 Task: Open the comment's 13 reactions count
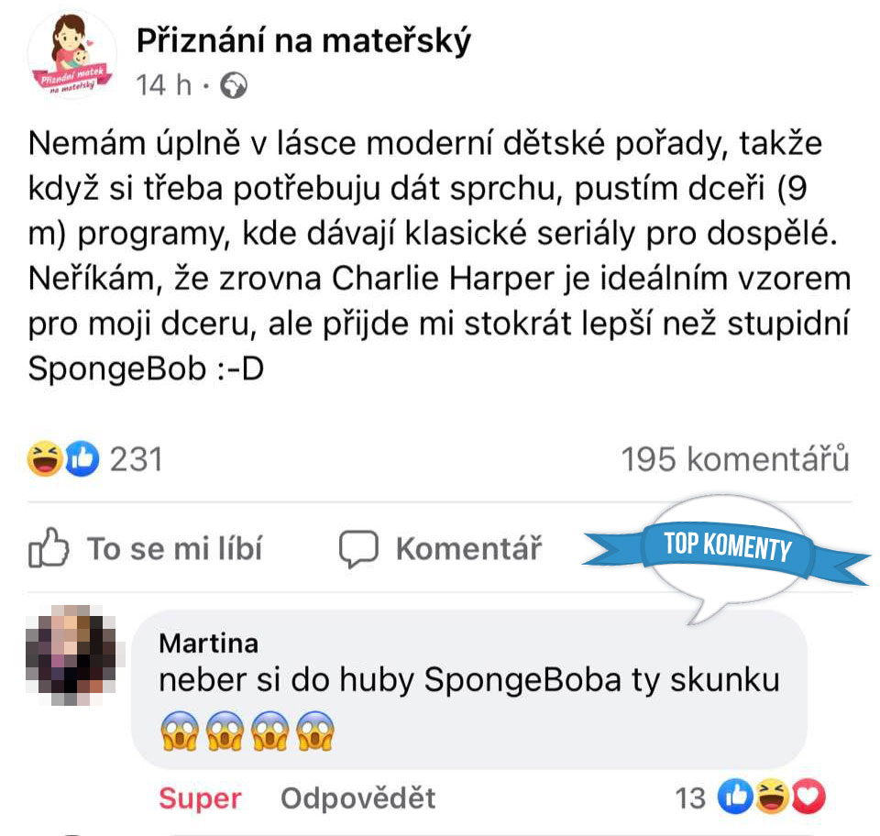point(690,799)
